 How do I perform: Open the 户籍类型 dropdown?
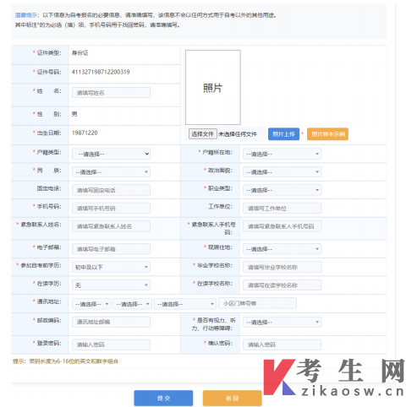[111, 154]
